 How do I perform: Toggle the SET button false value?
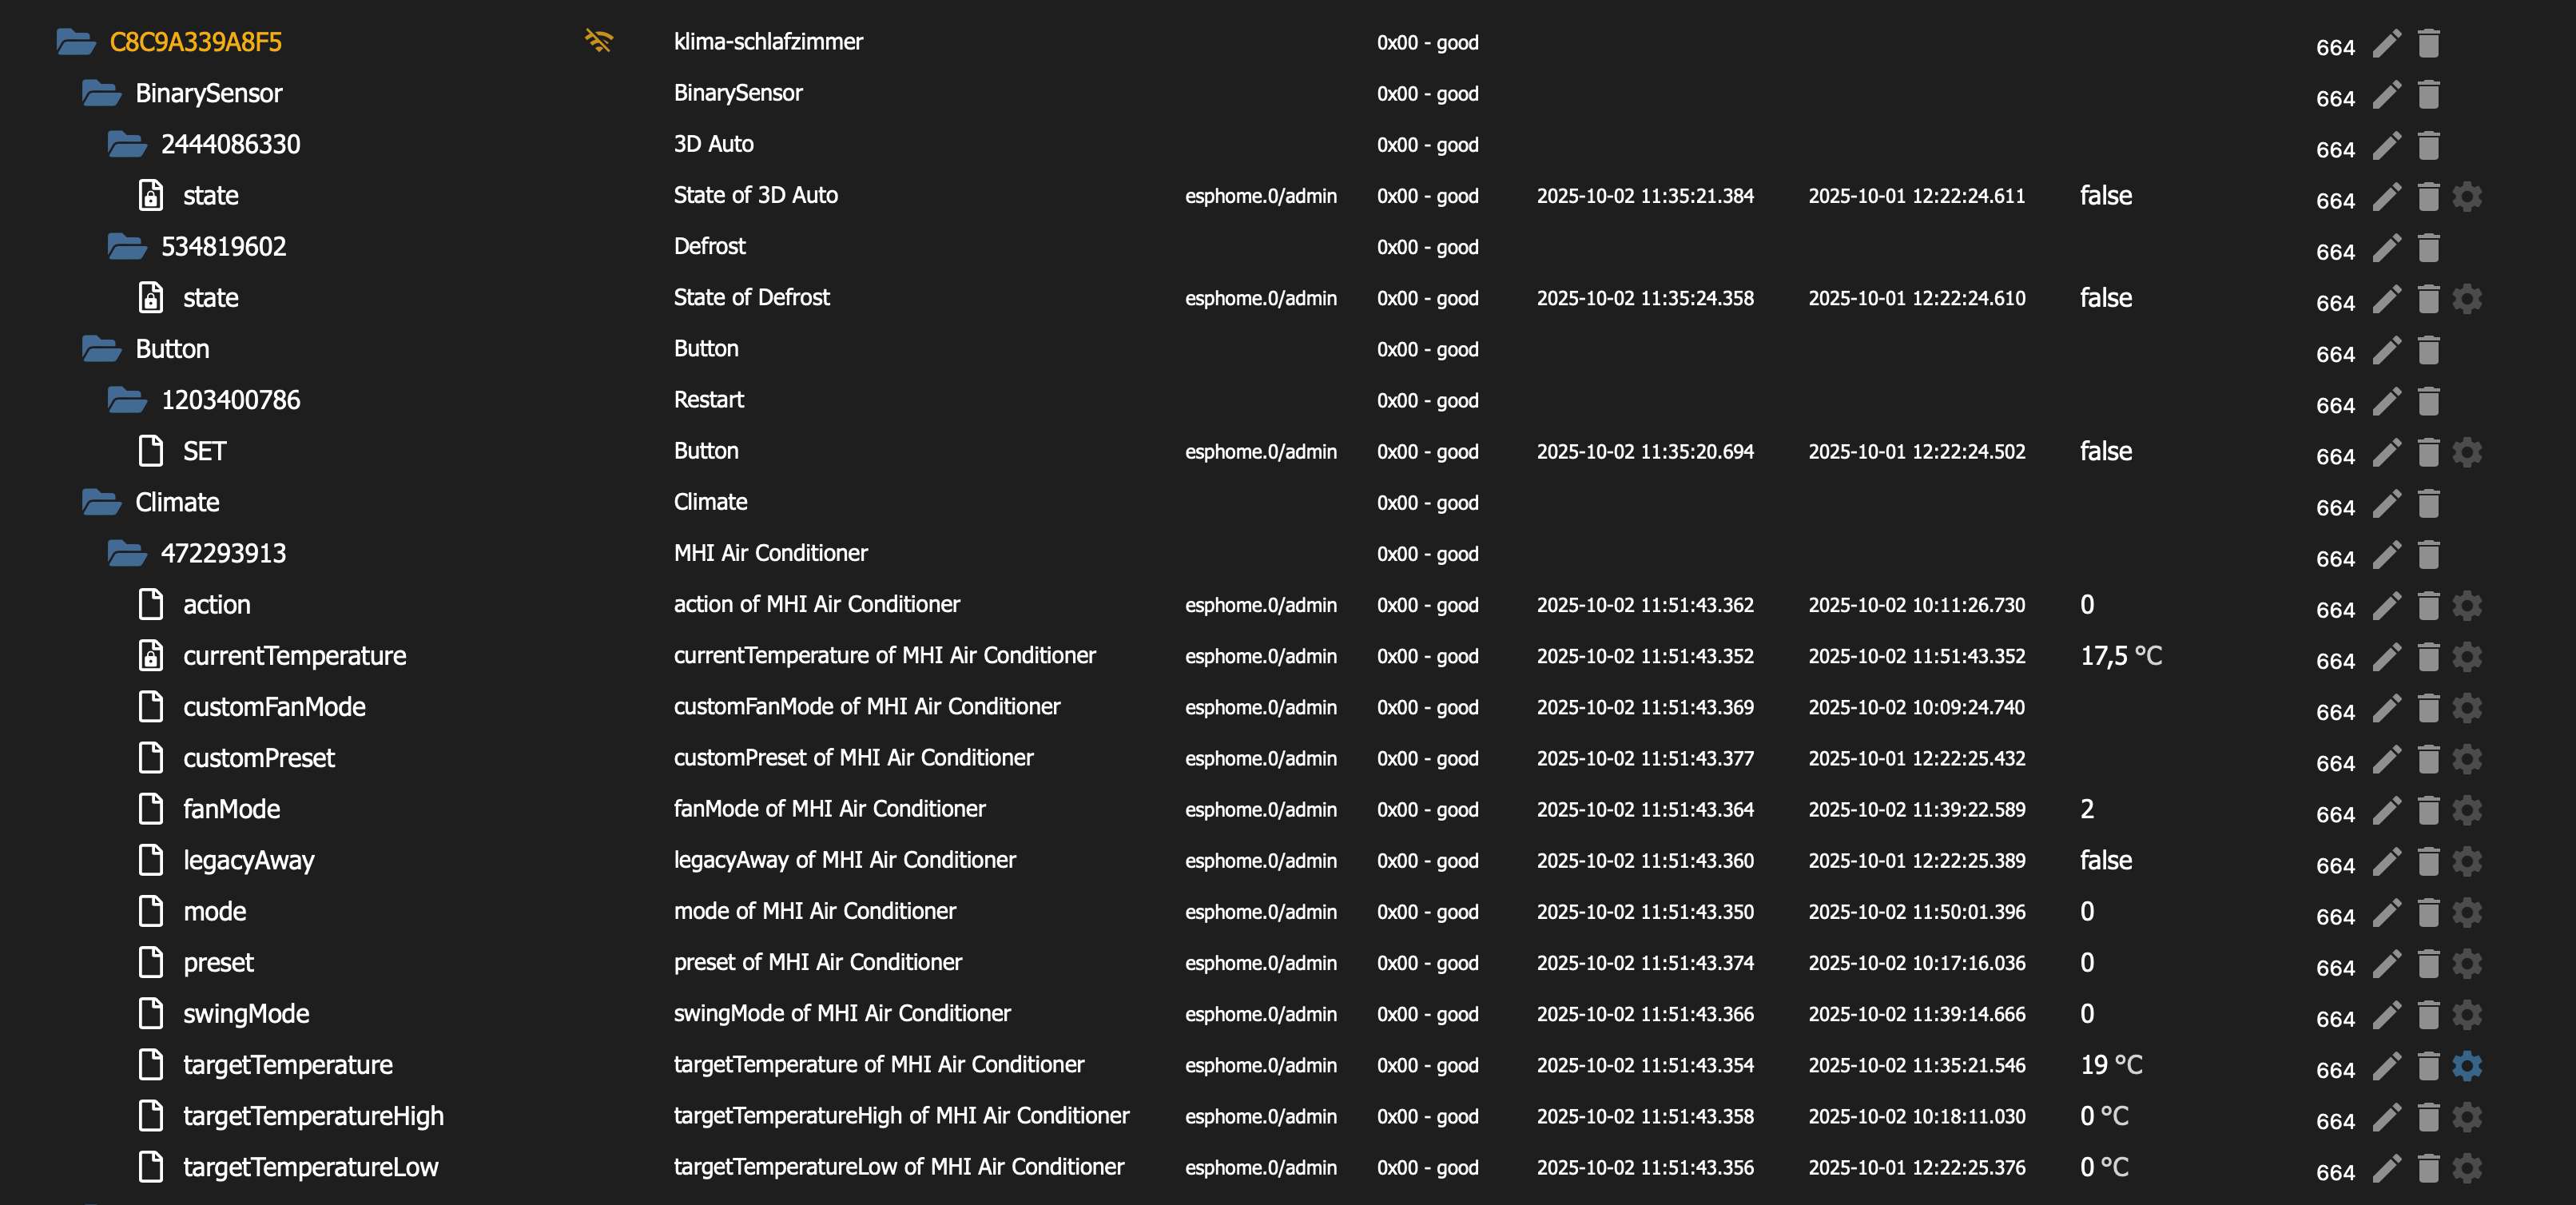coord(2105,451)
